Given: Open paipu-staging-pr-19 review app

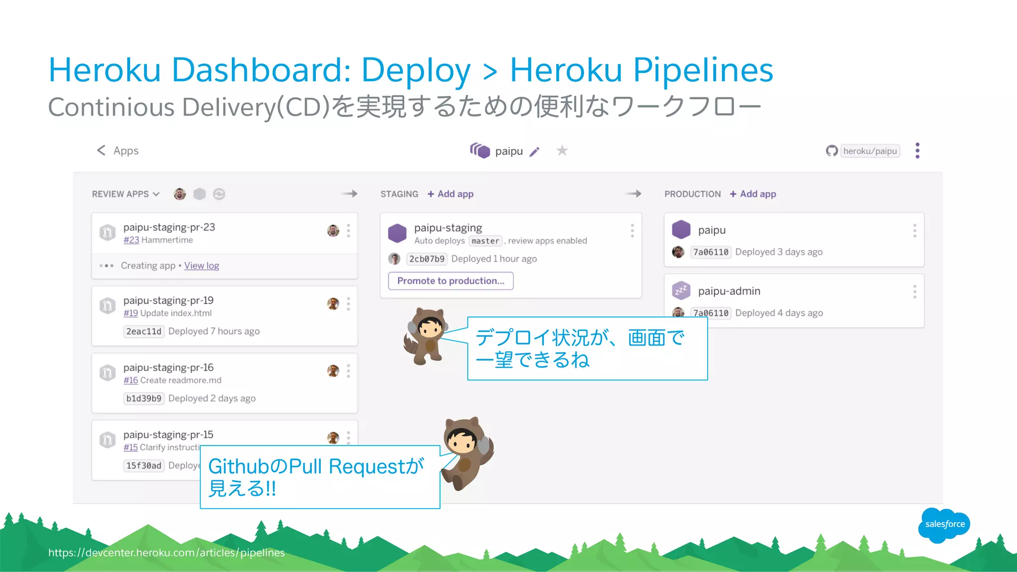Looking at the screenshot, I should tap(168, 301).
